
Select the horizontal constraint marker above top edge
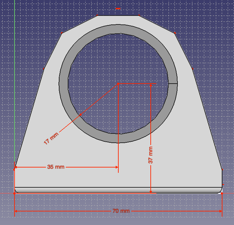pos(118,9)
